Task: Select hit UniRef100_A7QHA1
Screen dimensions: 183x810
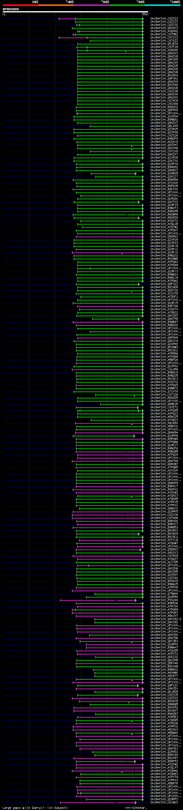Action: [x=164, y=771]
